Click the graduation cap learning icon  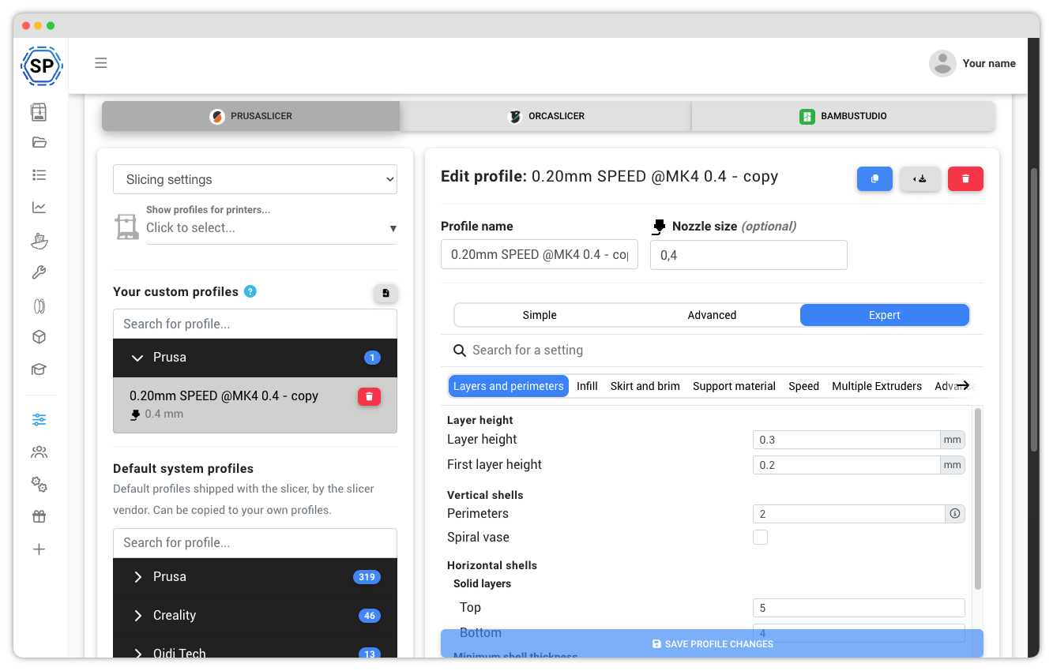(x=39, y=369)
